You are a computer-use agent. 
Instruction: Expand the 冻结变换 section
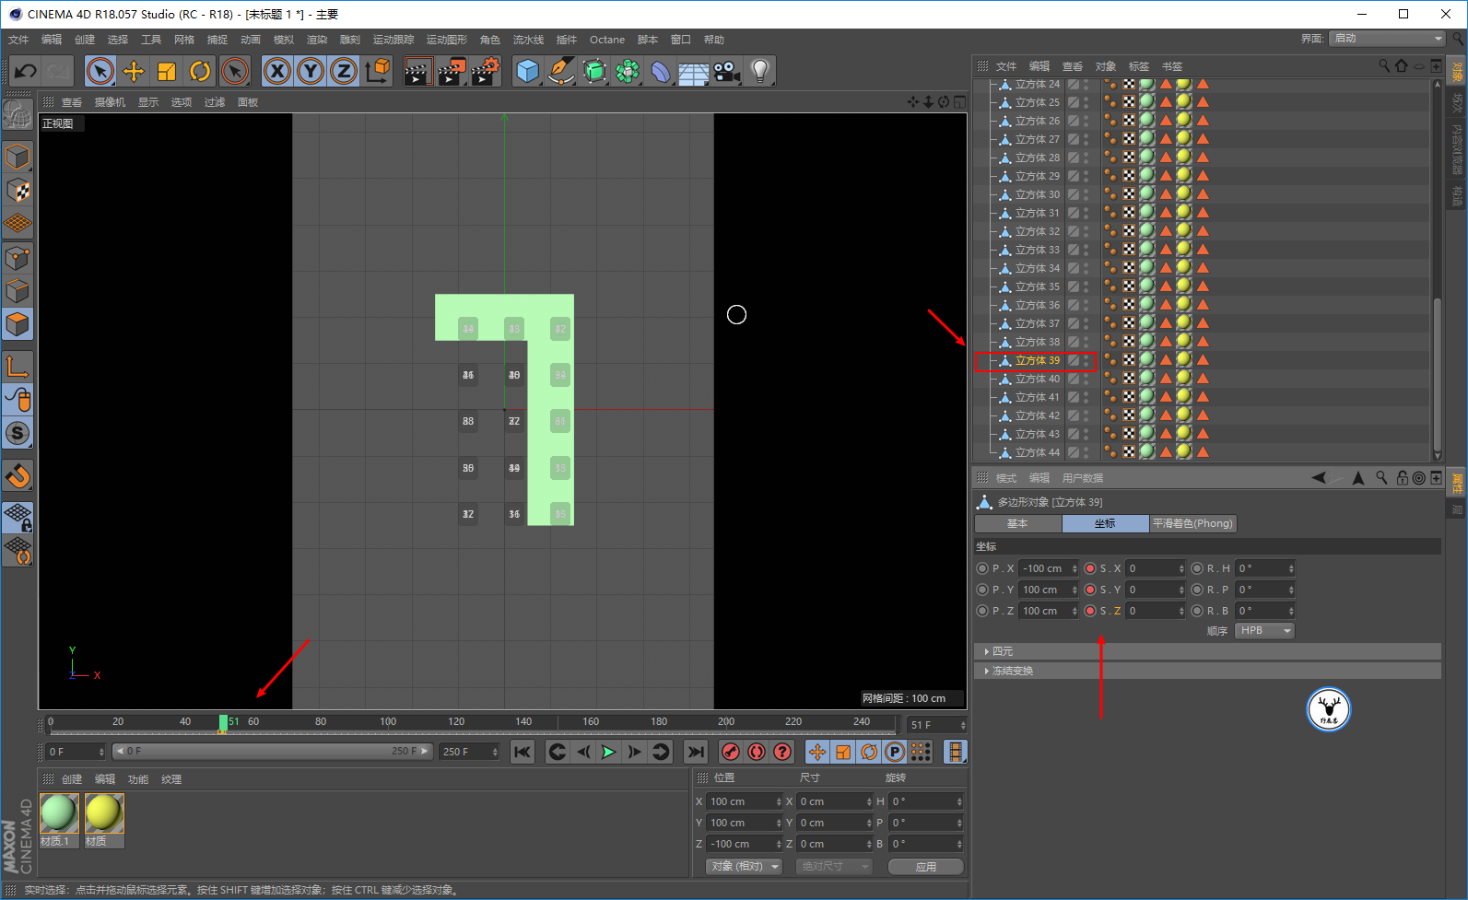click(1207, 671)
